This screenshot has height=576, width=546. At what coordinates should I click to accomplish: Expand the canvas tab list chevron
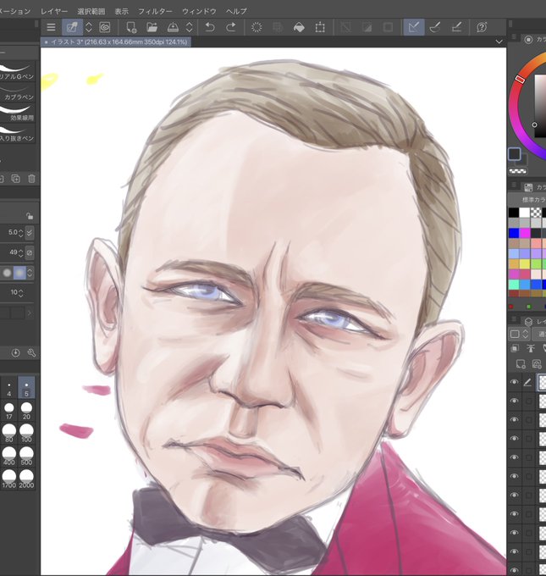tap(499, 42)
